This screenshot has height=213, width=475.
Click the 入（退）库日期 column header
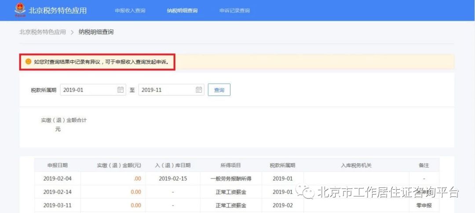(173, 165)
